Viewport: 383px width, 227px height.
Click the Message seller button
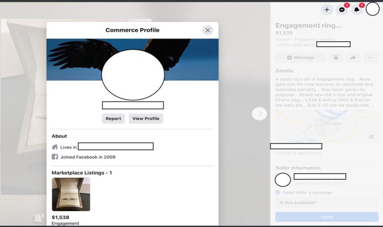pyautogui.click(x=300, y=58)
